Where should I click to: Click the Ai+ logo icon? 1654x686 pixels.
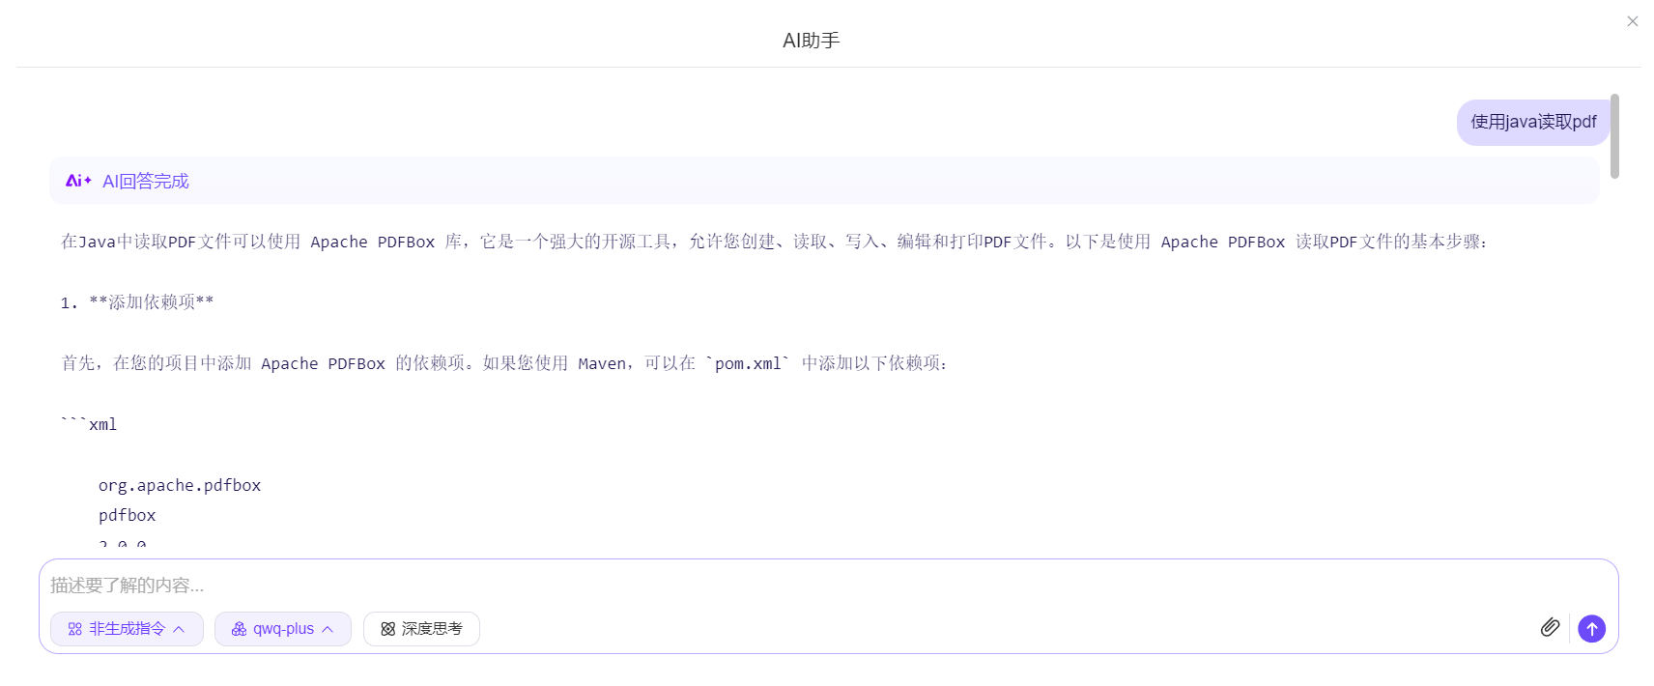[x=78, y=181]
